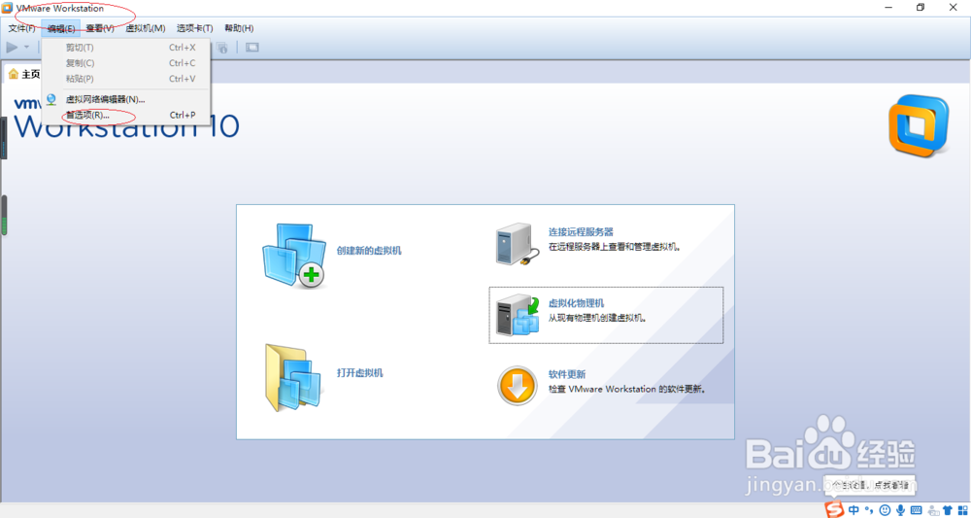Restore down the VMware Workstation window
This screenshot has width=971, height=518.
coord(921,8)
